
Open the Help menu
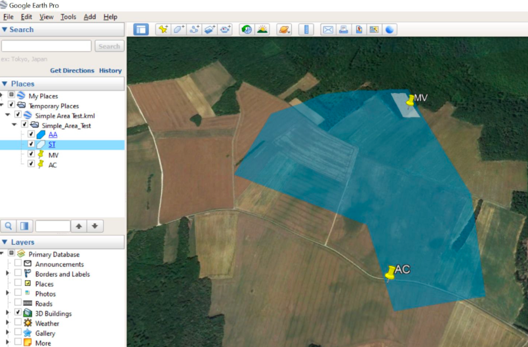[x=110, y=17]
